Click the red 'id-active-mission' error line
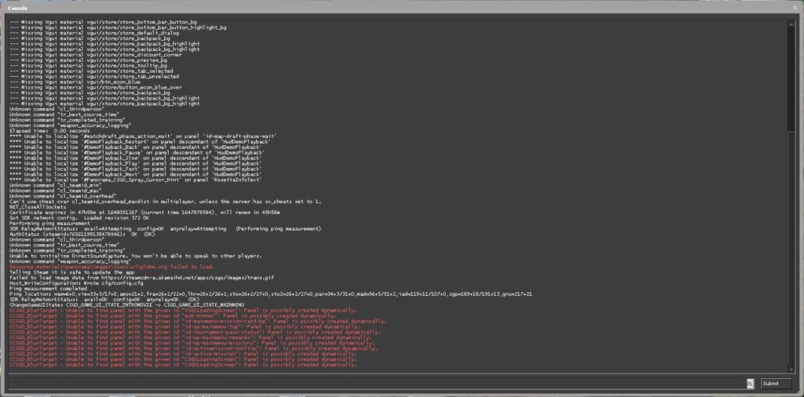 [x=183, y=354]
